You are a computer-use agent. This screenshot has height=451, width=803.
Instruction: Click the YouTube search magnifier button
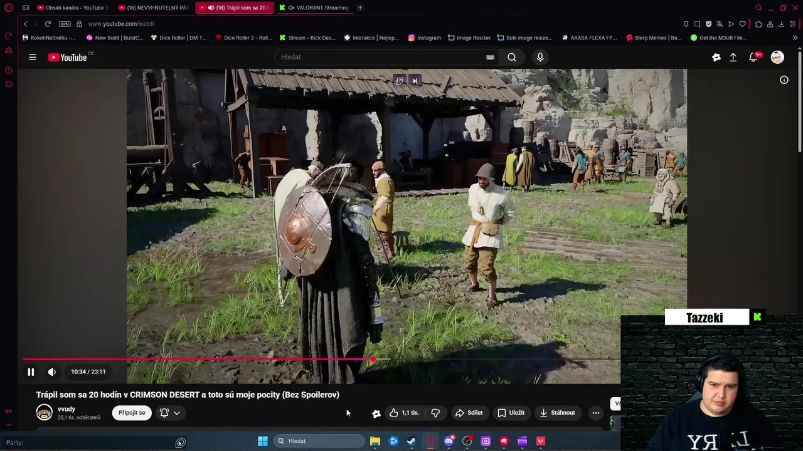pos(512,57)
